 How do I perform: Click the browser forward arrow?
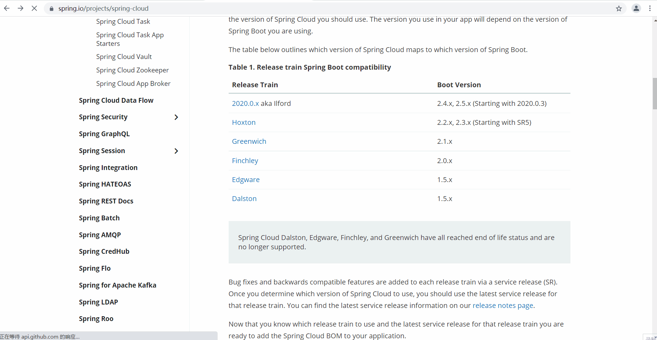click(21, 8)
